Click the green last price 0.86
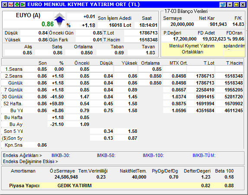This screenshot has height=195, width=248. [48, 24]
